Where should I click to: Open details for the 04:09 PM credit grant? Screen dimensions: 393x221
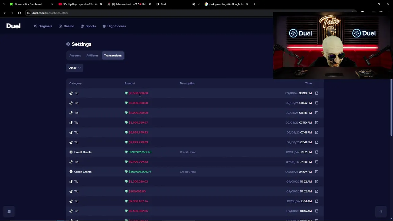pos(317,172)
